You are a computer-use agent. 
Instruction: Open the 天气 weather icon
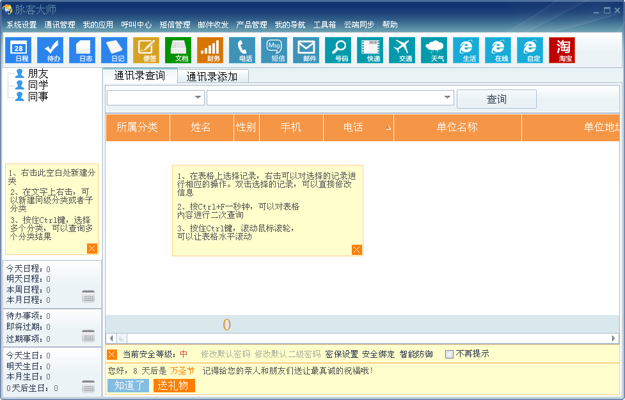click(x=434, y=50)
